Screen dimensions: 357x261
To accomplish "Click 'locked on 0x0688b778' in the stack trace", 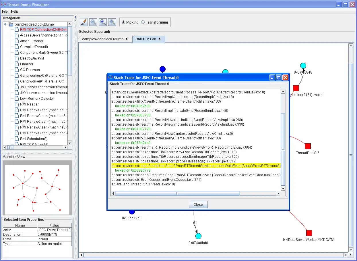I will tap(133, 170).
